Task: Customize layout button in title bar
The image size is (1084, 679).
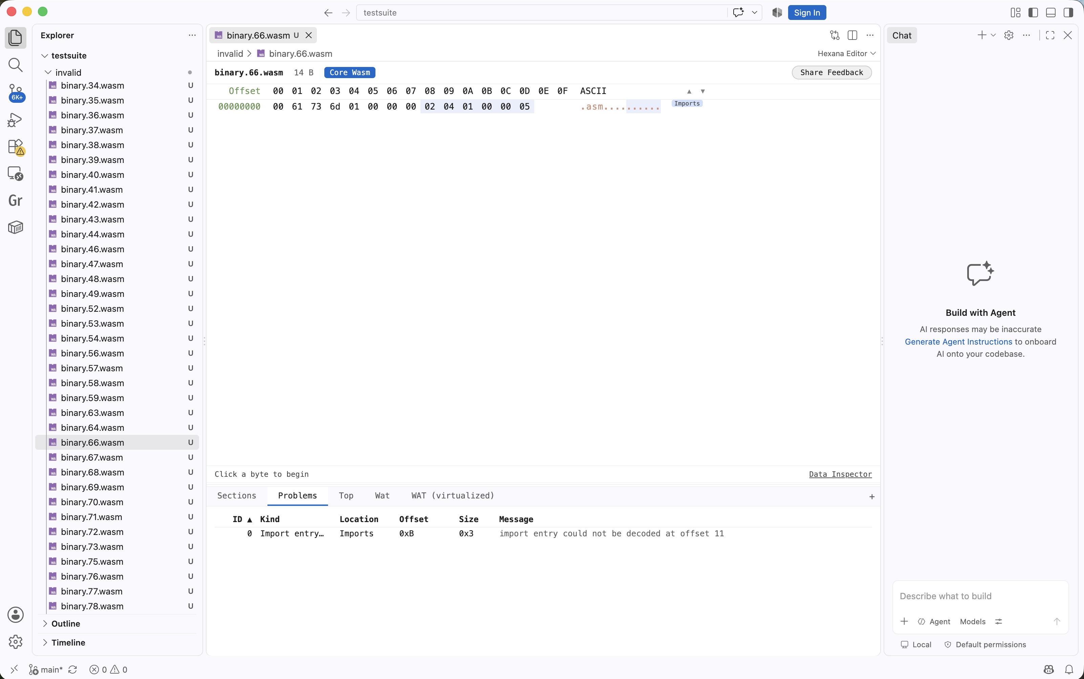Action: [x=1015, y=13]
